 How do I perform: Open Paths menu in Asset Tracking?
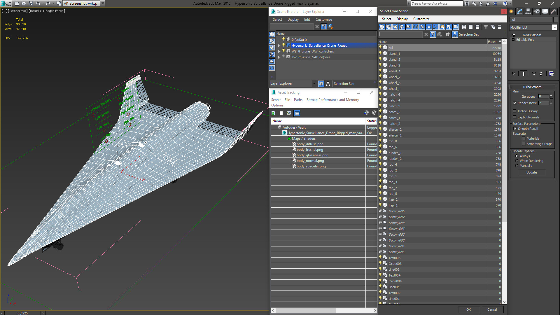(298, 100)
